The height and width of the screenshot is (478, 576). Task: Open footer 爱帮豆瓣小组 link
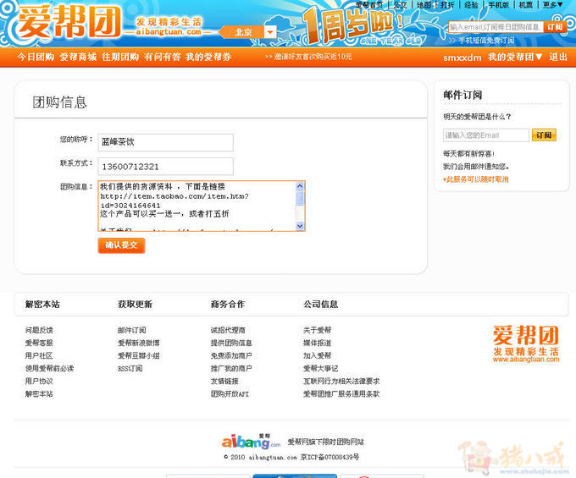[138, 355]
